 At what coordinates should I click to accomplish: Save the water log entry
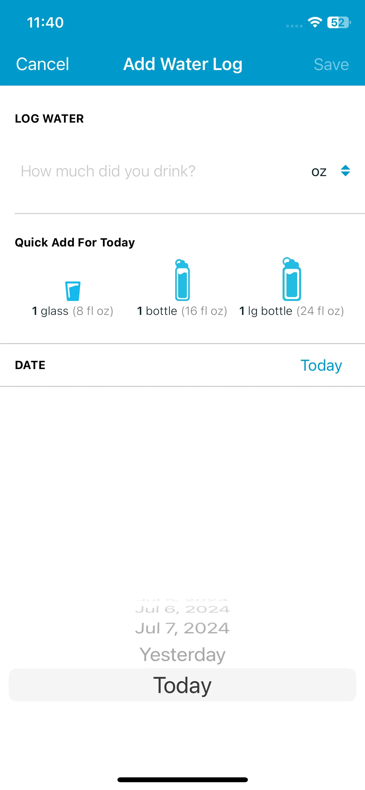point(331,64)
